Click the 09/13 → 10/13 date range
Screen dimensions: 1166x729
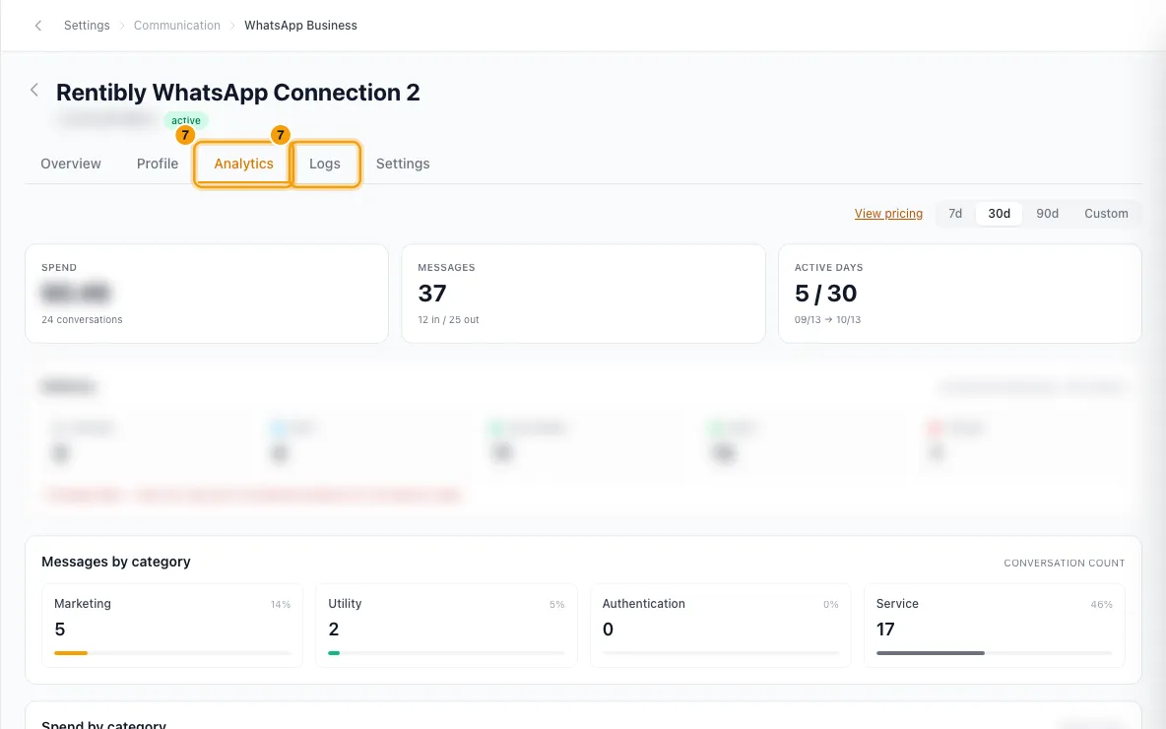click(827, 320)
